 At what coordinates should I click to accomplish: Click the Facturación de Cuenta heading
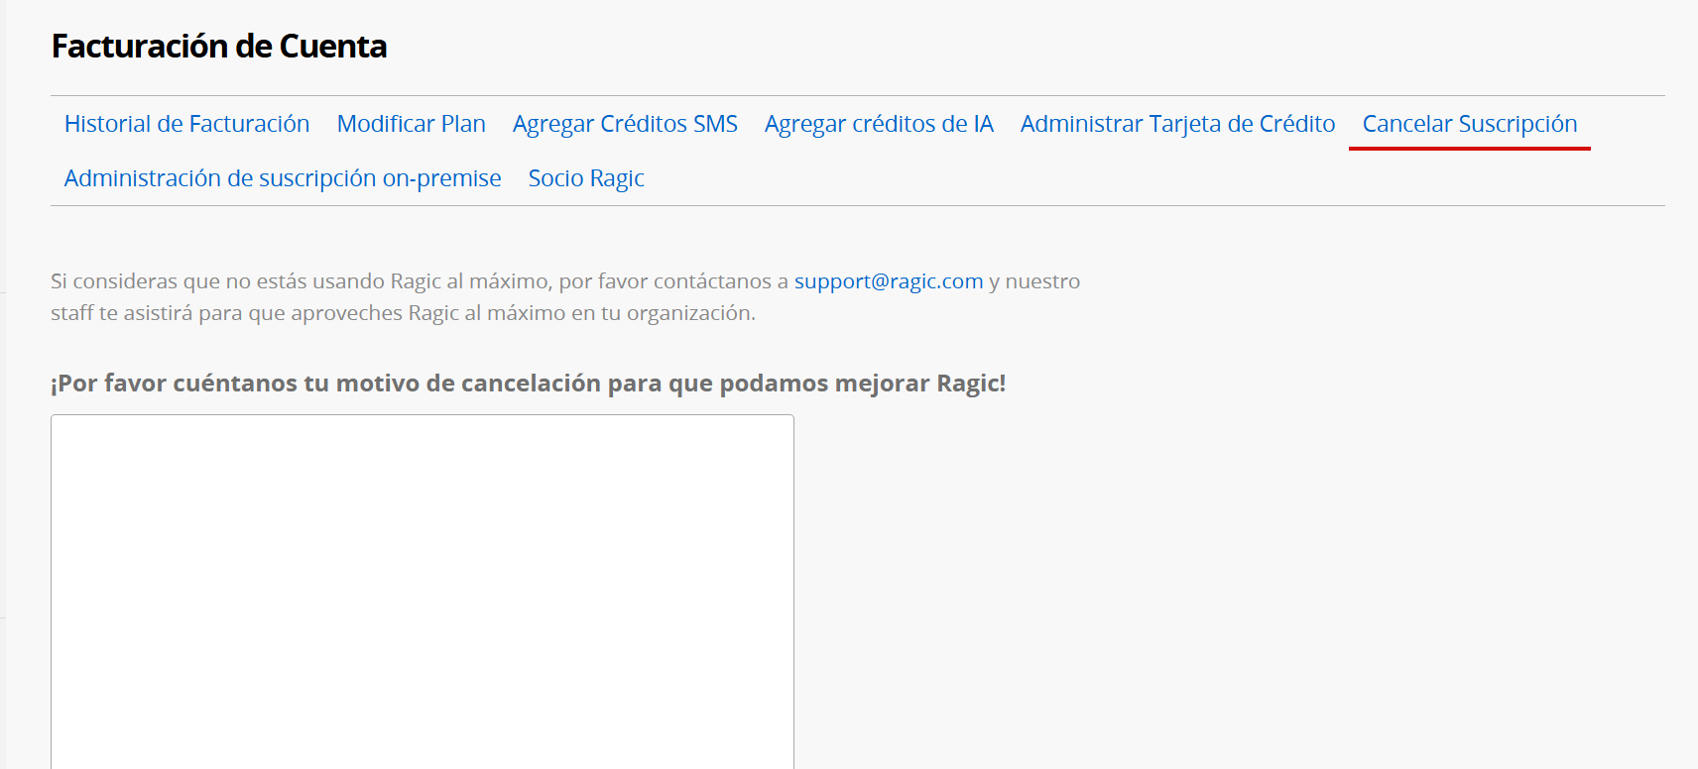tap(219, 47)
